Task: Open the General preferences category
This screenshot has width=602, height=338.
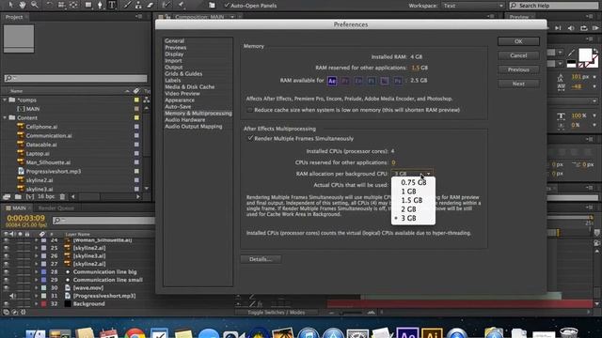Action: (175, 40)
